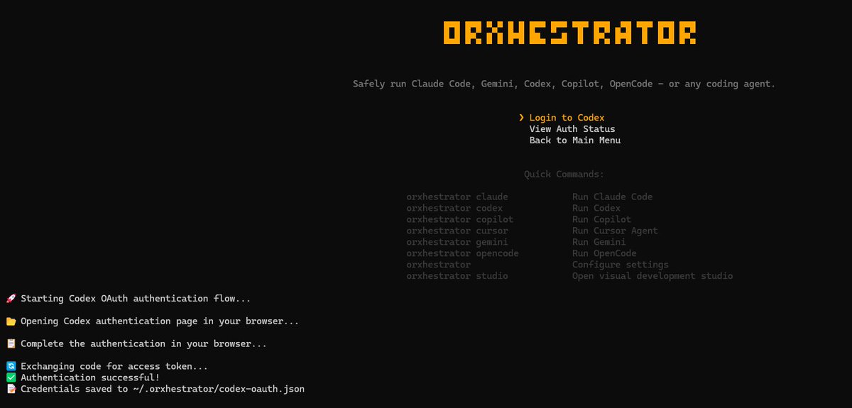The width and height of the screenshot is (852, 408).
Task: Click the 'orxhestrator claude' command text
Action: pyautogui.click(x=457, y=197)
